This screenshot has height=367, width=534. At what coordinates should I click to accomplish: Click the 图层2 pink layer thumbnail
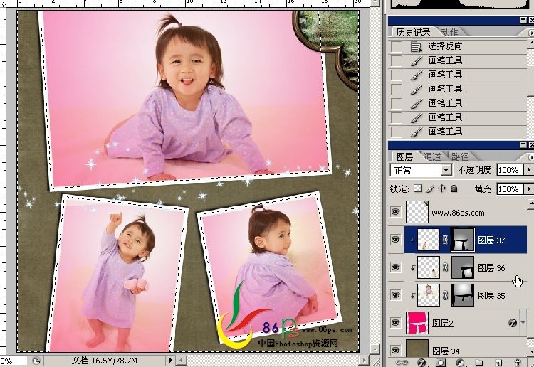(x=417, y=323)
